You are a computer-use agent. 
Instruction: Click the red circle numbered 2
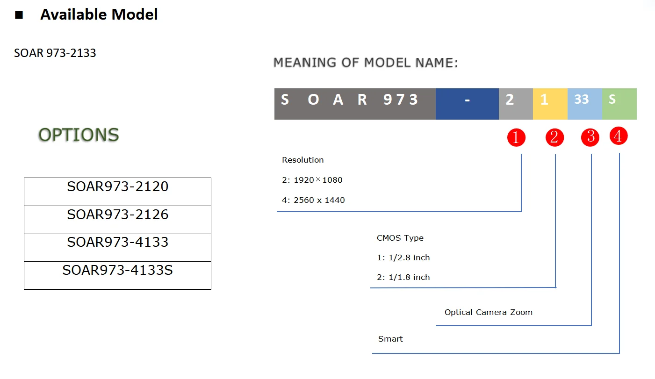[554, 137]
